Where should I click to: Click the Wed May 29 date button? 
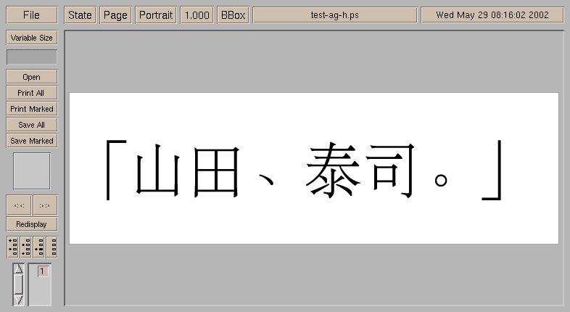point(492,15)
